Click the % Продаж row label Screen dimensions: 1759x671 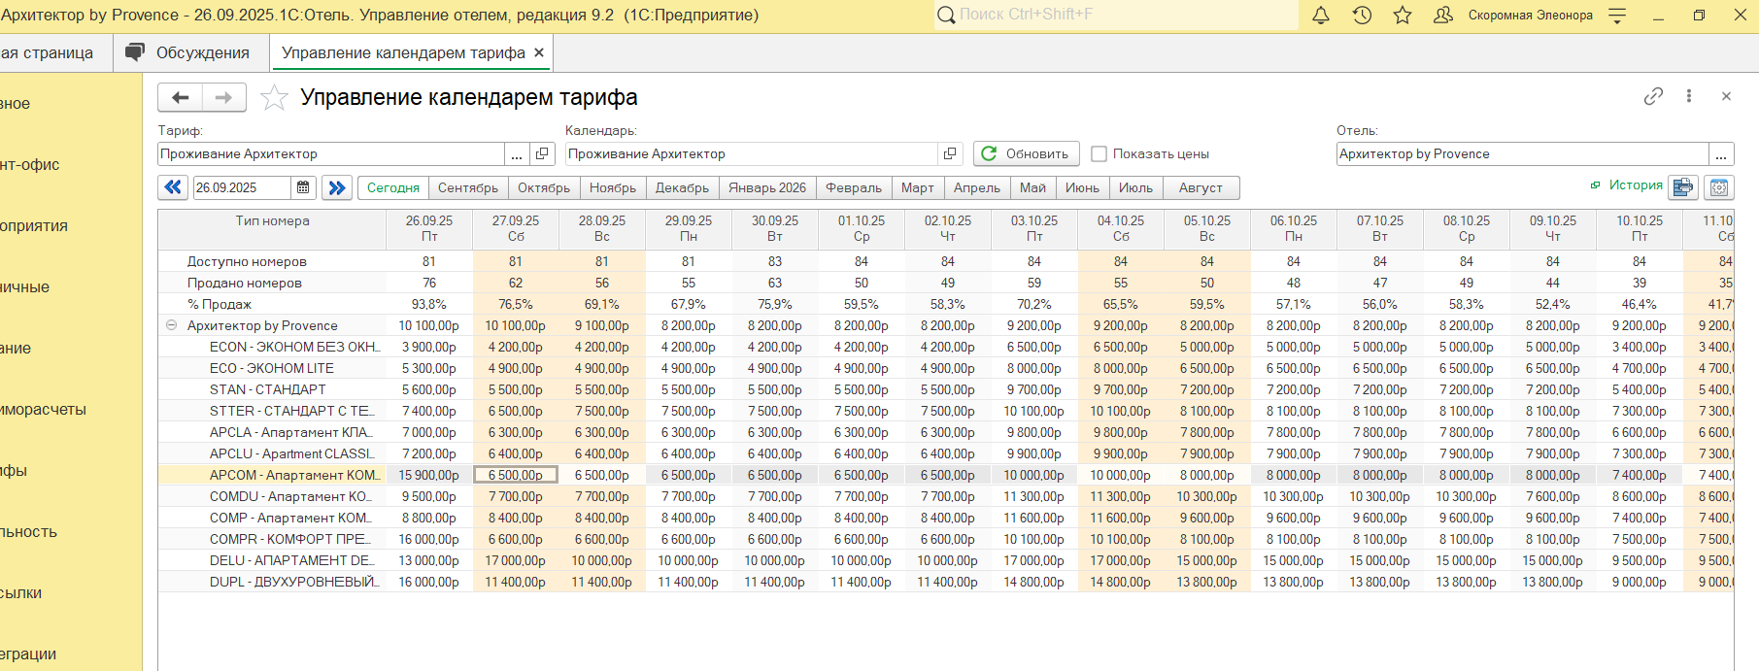coord(220,304)
